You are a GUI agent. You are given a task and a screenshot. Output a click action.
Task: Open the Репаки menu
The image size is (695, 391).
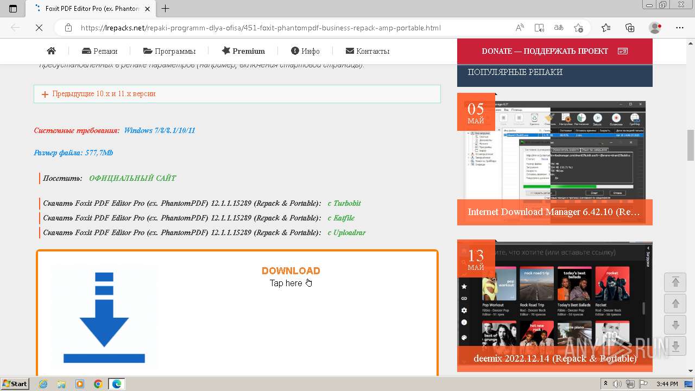tap(99, 51)
